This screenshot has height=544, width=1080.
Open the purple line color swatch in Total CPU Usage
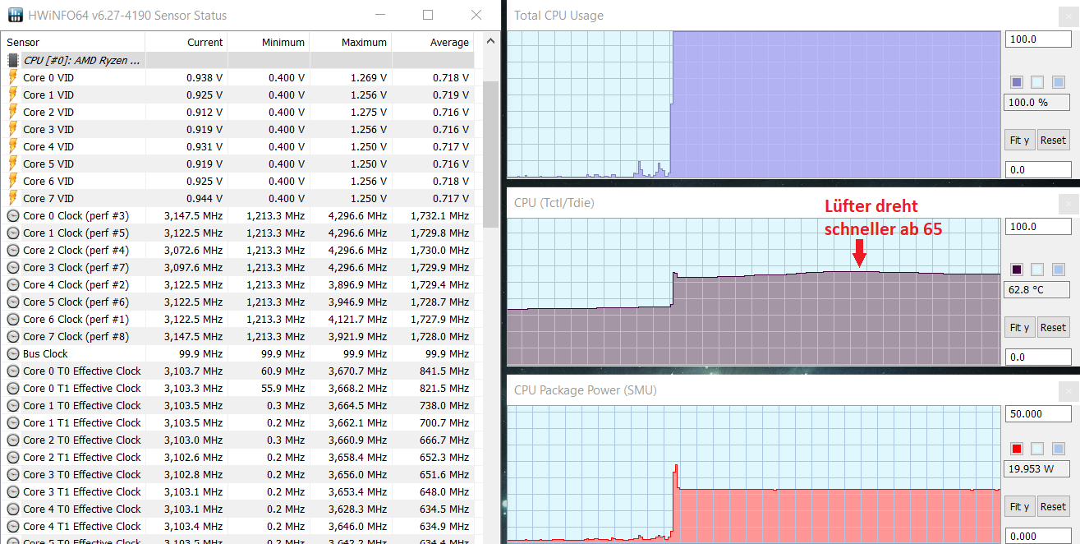1017,82
